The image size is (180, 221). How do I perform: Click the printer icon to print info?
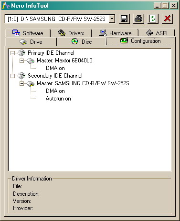138,19
